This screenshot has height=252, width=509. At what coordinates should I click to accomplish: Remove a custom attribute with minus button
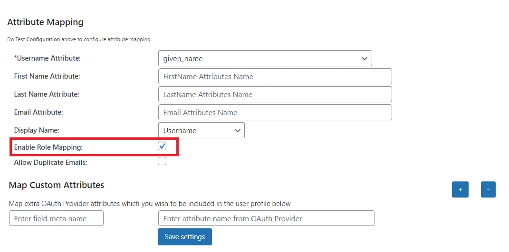(488, 189)
